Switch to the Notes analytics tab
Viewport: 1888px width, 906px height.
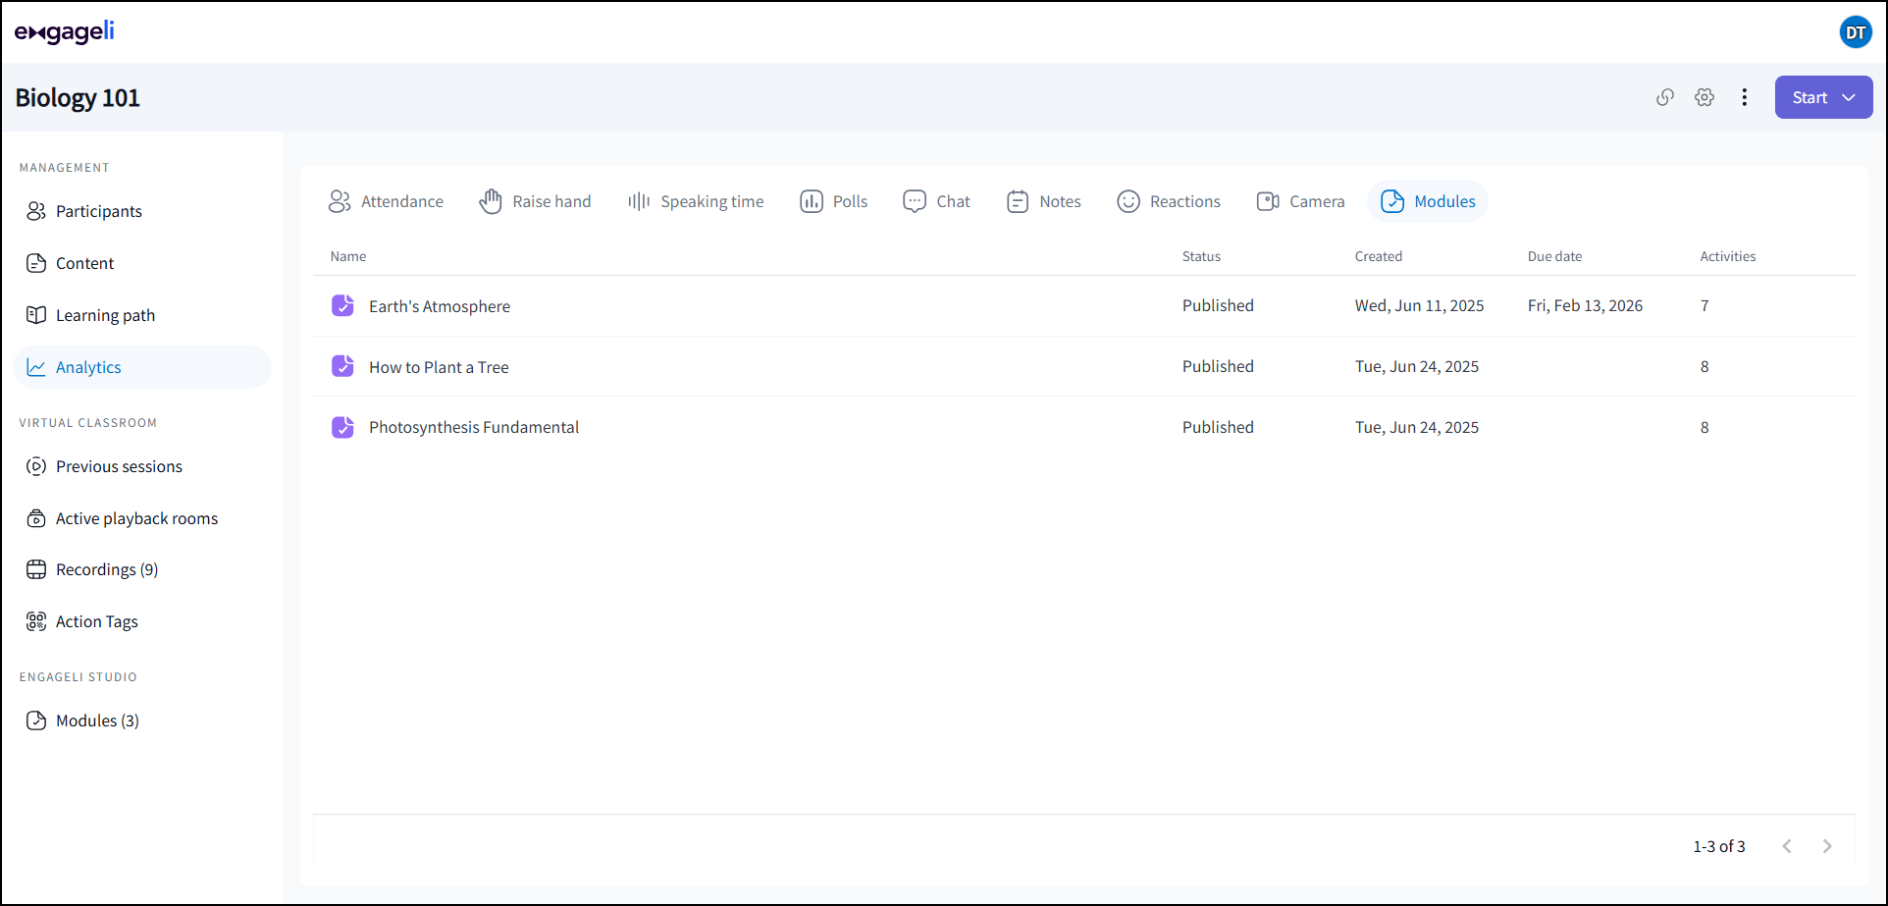pos(1043,201)
